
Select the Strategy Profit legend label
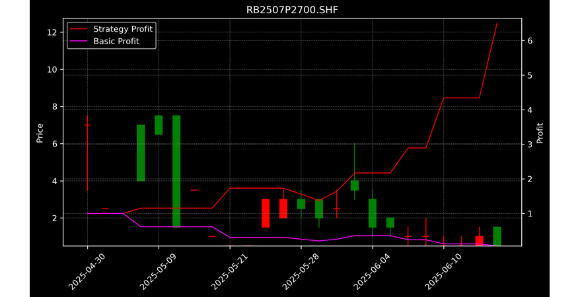(123, 29)
